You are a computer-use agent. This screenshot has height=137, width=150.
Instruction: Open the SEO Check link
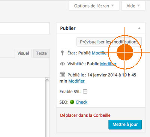click(x=81, y=102)
